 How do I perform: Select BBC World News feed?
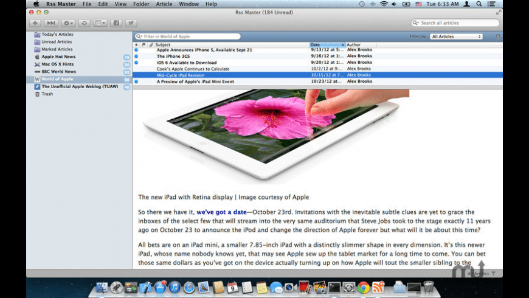(58, 71)
